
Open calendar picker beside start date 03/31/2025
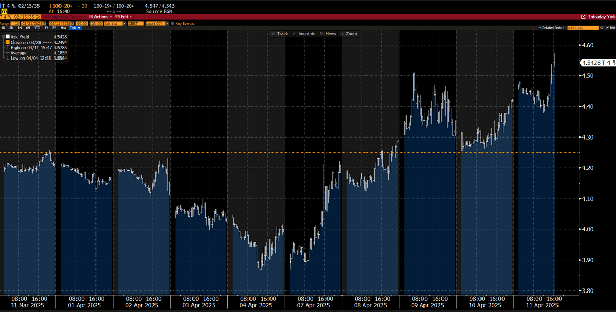[x=45, y=24]
